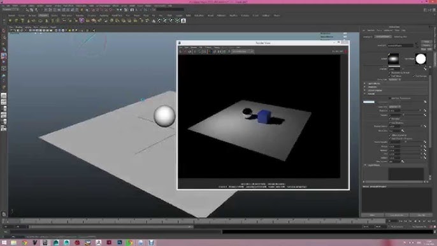
Task: Toggle the Normalize checkbox
Action: point(390,119)
